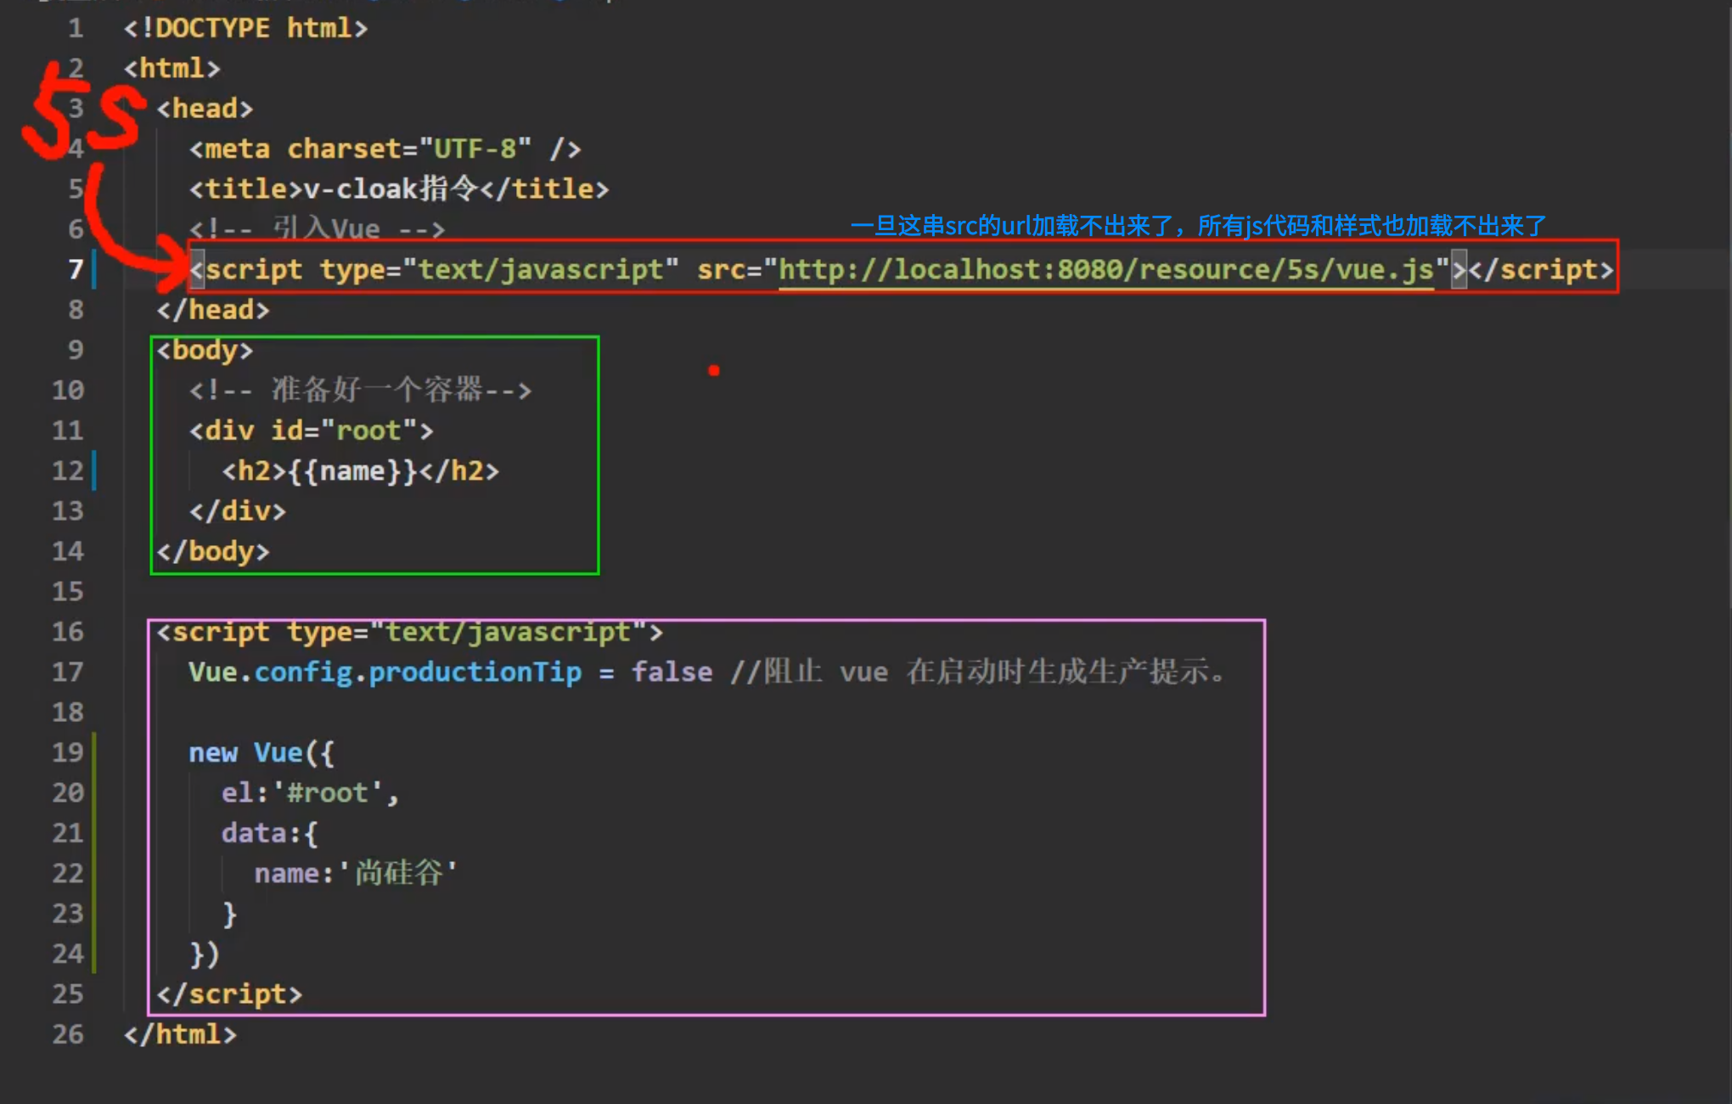Click line number 12 in gutter
Viewport: 1732px width, 1104px height.
click(x=68, y=471)
